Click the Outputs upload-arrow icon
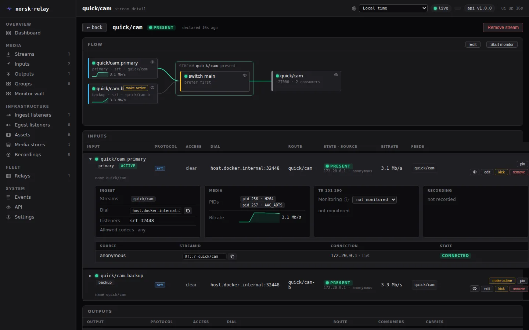The image size is (529, 330). tap(8, 74)
